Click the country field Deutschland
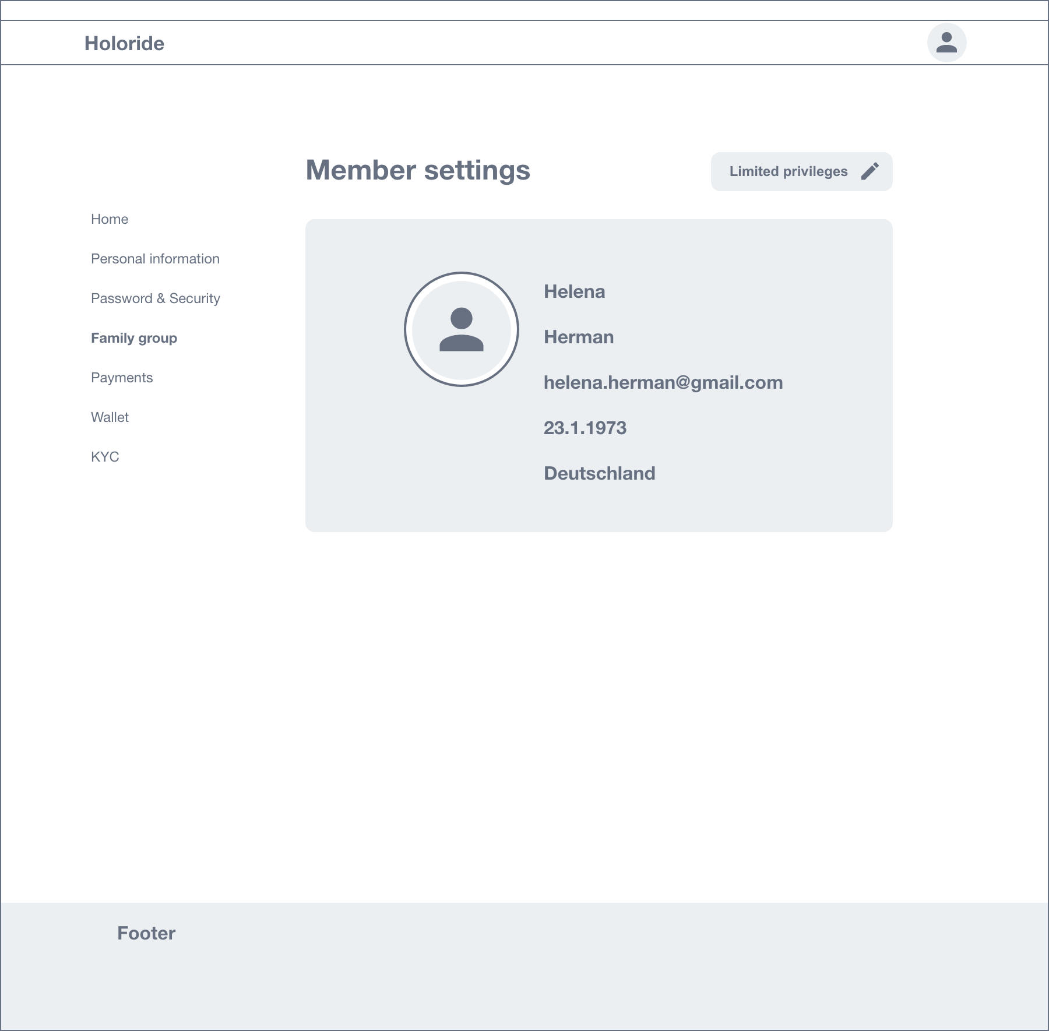The height and width of the screenshot is (1031, 1049). pyautogui.click(x=599, y=473)
